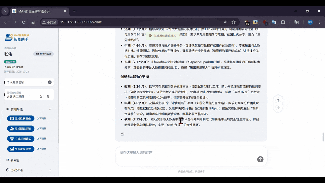Click the page vertical scrollbar thumb
325x183 pixels.
tap(323, 137)
